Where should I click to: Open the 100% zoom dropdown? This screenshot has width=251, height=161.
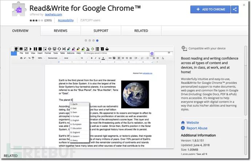41,58
